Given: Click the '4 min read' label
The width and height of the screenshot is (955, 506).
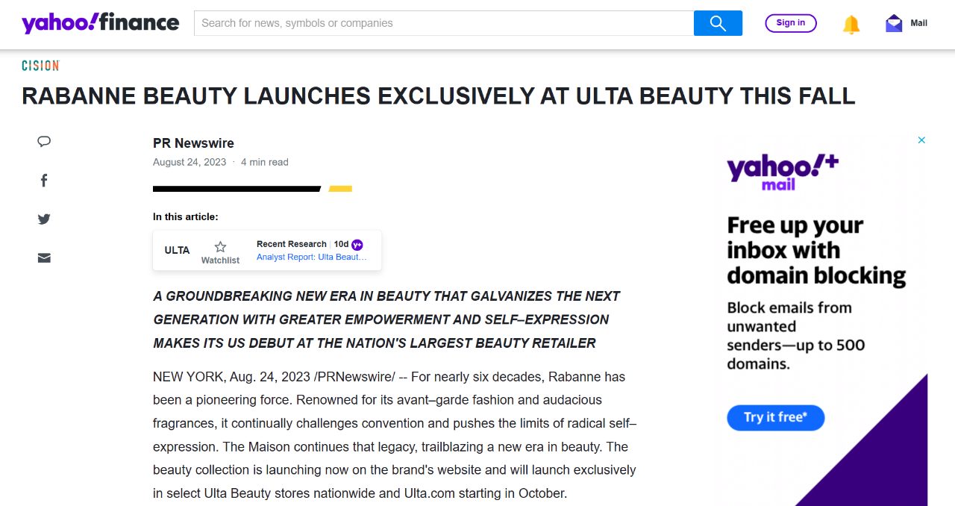Looking at the screenshot, I should click(x=265, y=162).
